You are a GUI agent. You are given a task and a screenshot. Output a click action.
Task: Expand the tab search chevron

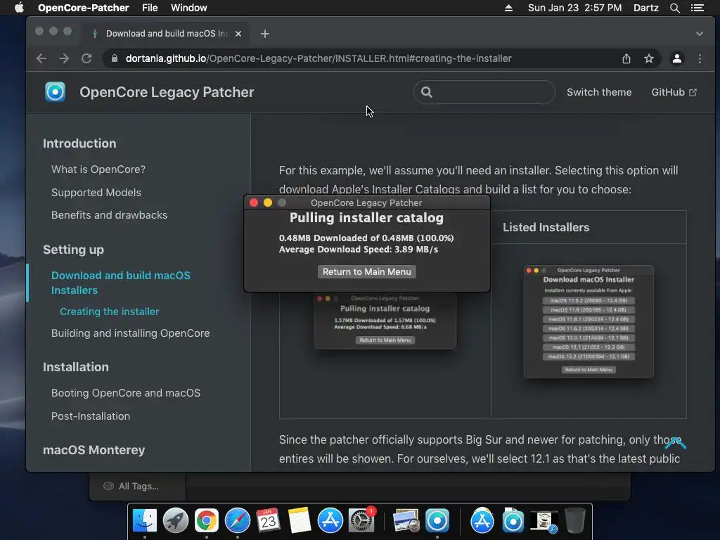[x=699, y=34]
